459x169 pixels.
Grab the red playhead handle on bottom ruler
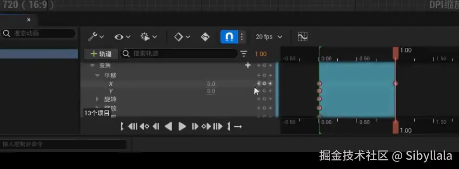coord(395,127)
